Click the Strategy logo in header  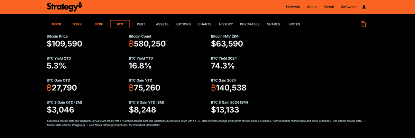point(64,7)
